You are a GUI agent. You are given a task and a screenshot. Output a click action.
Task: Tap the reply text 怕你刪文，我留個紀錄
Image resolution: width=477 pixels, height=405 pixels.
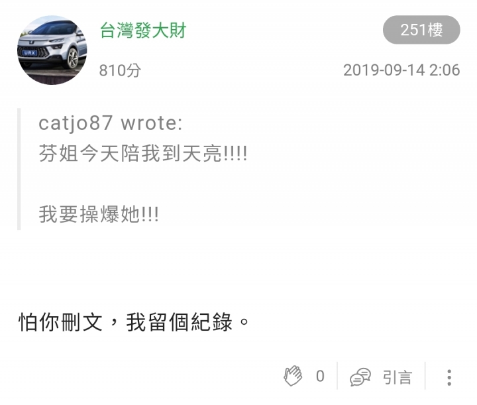pyautogui.click(x=134, y=322)
